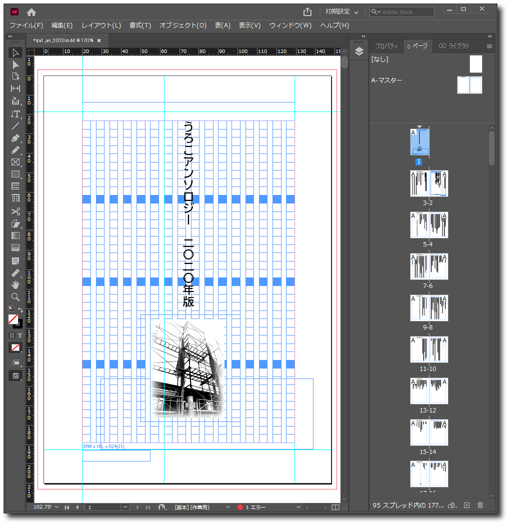Image resolution: width=509 pixels, height=525 pixels.
Task: Open the page number dropdown
Action: pos(125,507)
